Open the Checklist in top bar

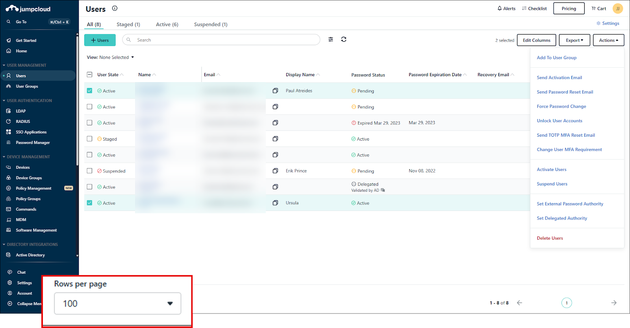pyautogui.click(x=534, y=8)
